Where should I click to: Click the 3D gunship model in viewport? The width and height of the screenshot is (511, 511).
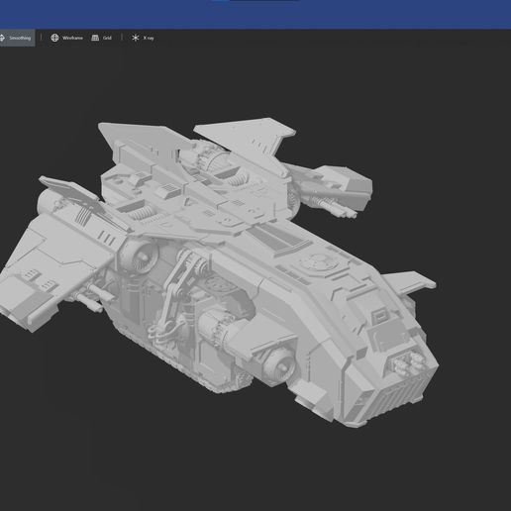219,272
